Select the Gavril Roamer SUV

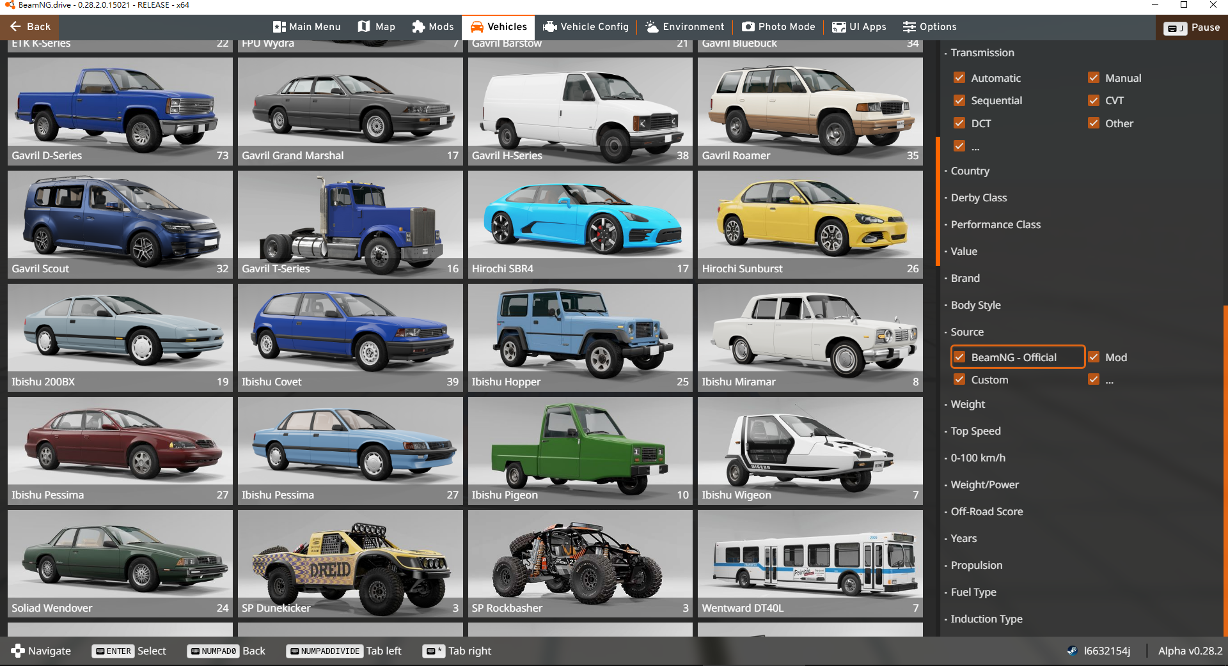coord(810,111)
